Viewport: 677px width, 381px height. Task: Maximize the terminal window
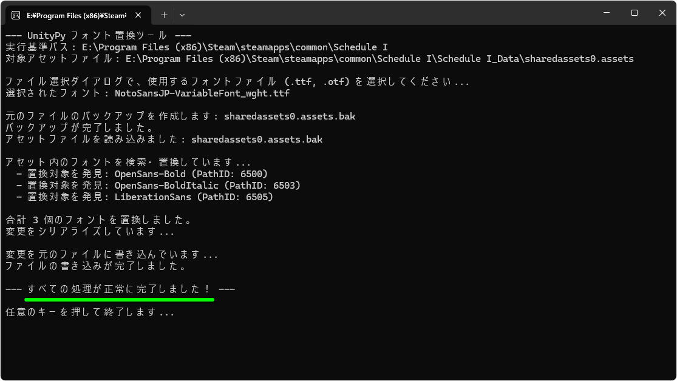point(634,13)
